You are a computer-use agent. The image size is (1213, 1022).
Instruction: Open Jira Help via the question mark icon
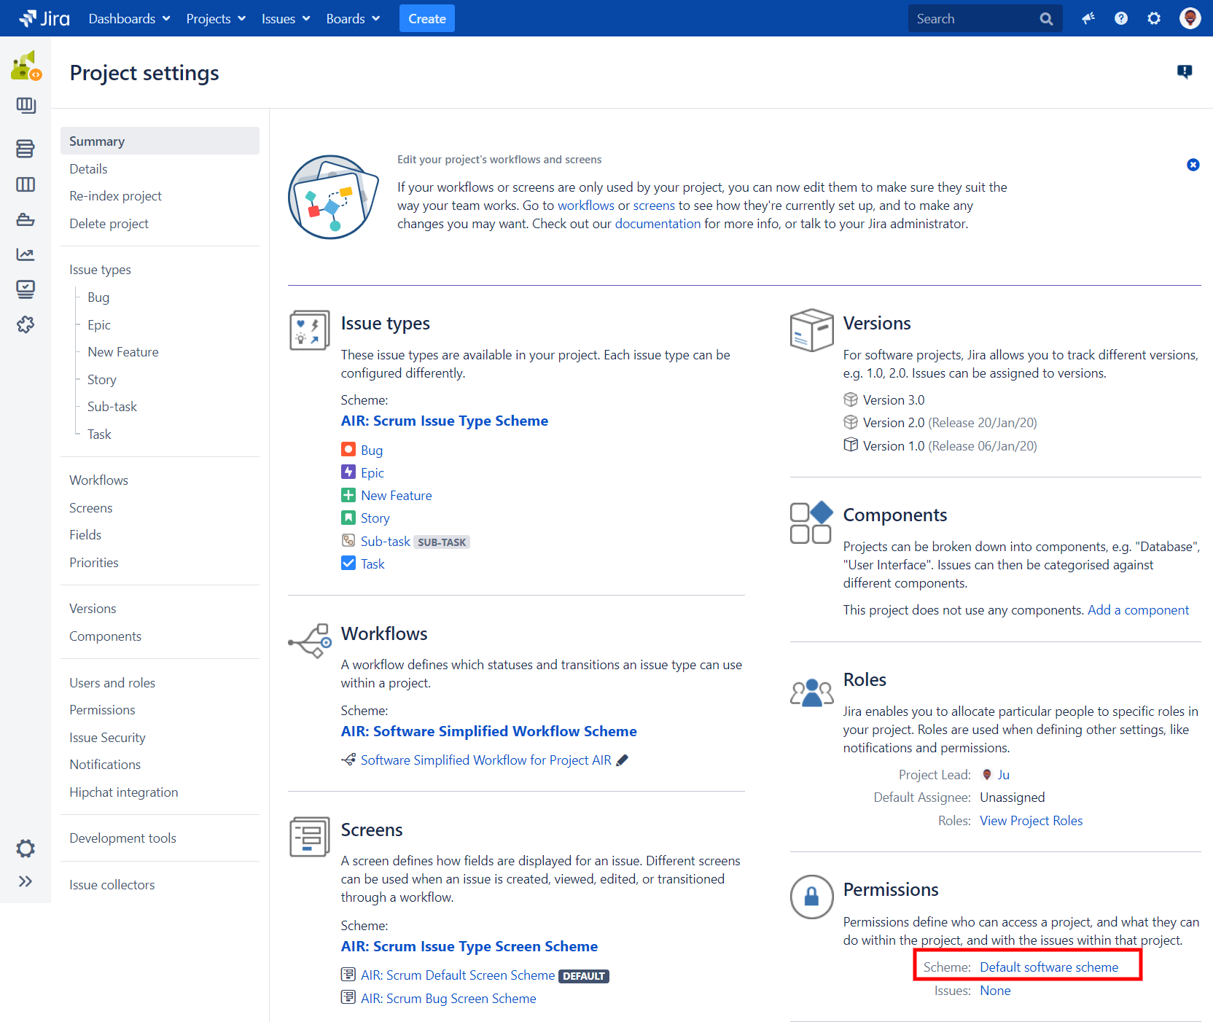click(x=1120, y=18)
